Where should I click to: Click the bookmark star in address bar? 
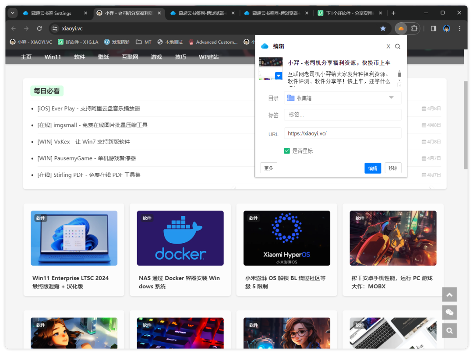pos(383,28)
